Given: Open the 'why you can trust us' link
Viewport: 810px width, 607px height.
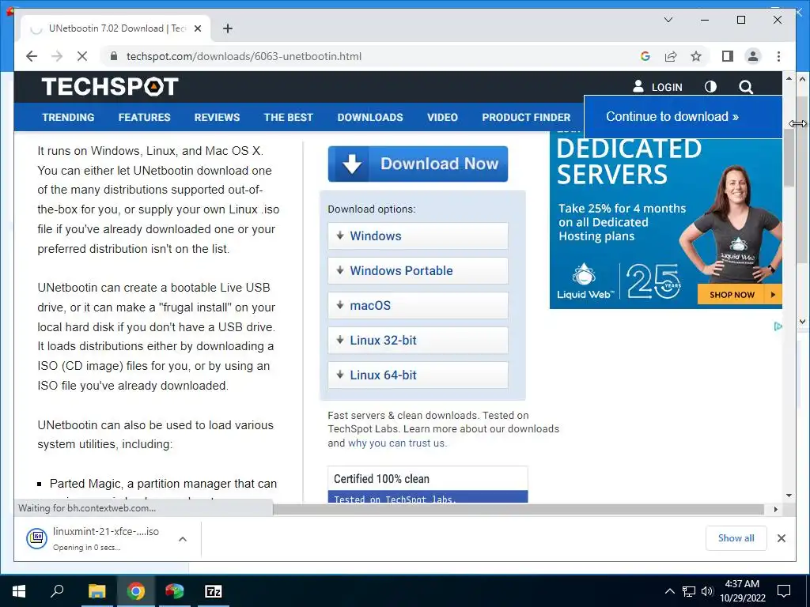Looking at the screenshot, I should pyautogui.click(x=396, y=443).
